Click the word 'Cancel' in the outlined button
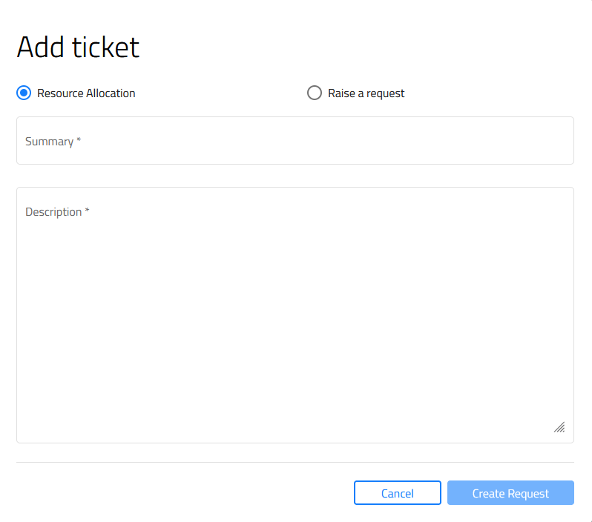Image resolution: width=592 pixels, height=522 pixels. (397, 493)
